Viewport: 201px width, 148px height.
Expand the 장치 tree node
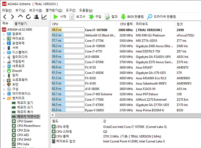pyautogui.click(x=4, y=76)
